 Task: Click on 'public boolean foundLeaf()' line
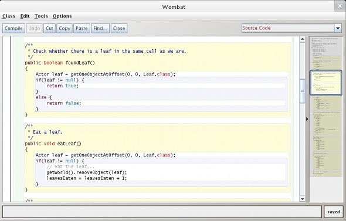tap(60, 63)
